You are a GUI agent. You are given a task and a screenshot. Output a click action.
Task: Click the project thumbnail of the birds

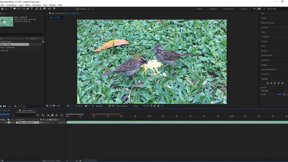(7, 22)
